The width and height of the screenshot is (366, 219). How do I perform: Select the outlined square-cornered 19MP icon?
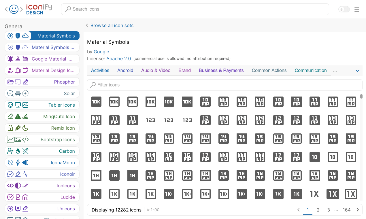point(315,175)
